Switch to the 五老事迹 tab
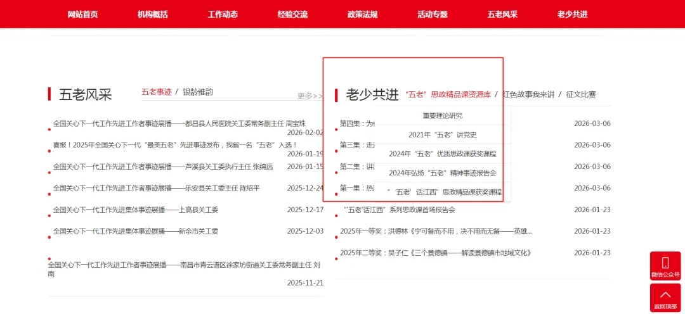The height and width of the screenshot is (328, 685). tap(156, 92)
